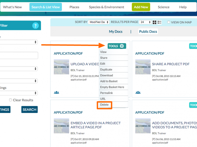Click date '[P] Oct 15, 2015 01:51 PM'
Screen dimensions: 197x147
[85, 76]
